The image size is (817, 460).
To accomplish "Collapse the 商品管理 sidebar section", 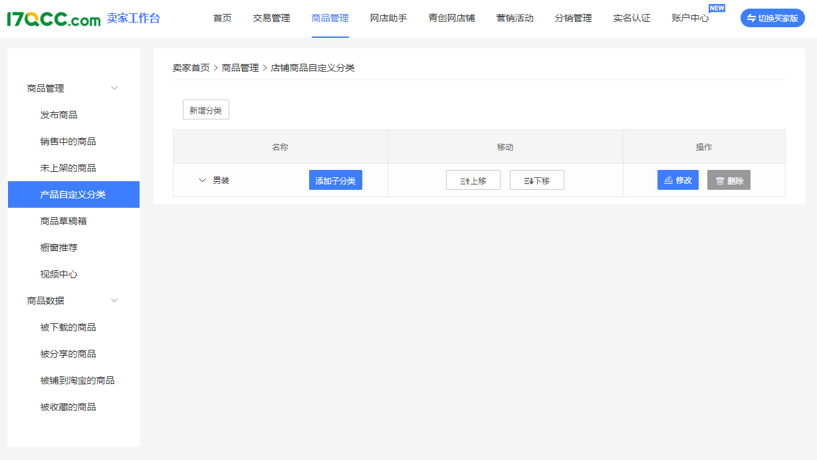I will tap(114, 88).
